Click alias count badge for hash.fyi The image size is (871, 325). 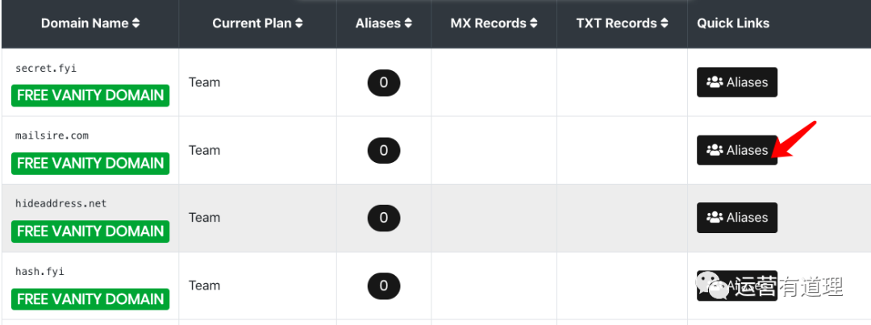click(384, 285)
